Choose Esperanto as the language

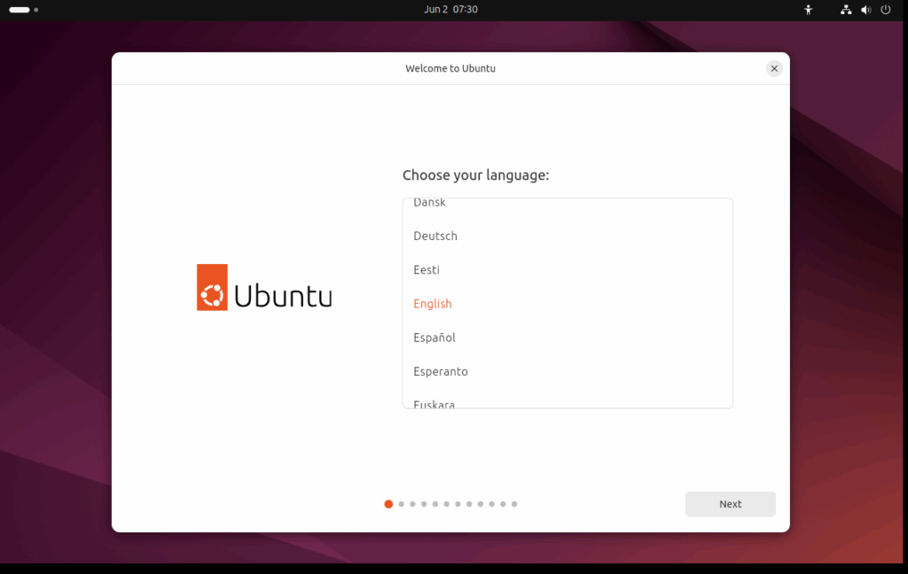567,371
